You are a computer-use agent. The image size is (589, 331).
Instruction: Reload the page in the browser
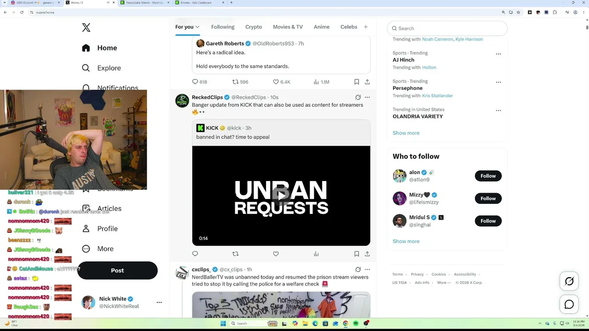[22, 12]
